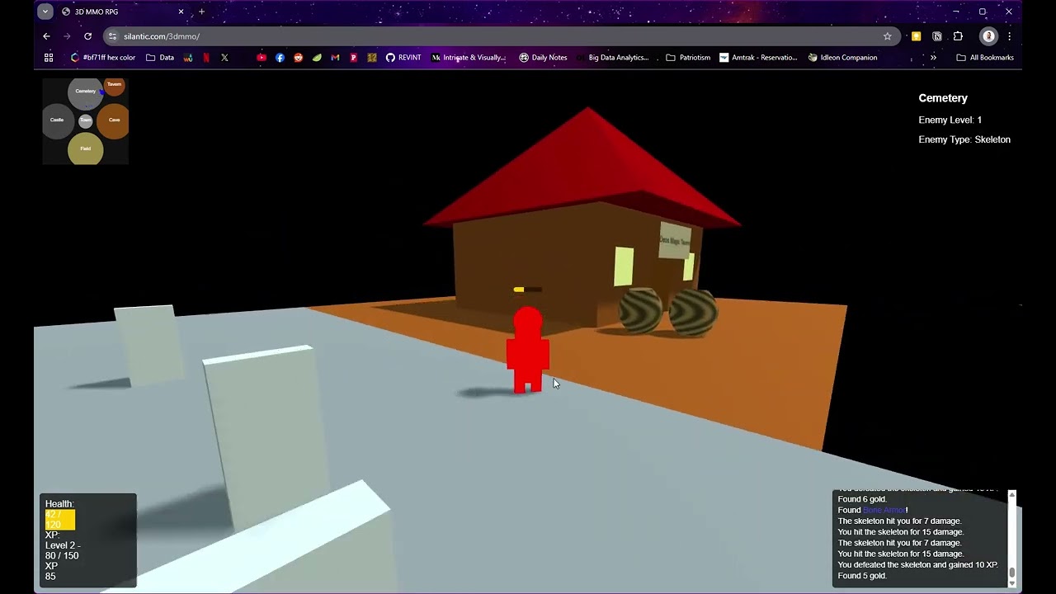
Task: Click the address bar with silantic.com/3dmmo/
Action: click(x=500, y=36)
